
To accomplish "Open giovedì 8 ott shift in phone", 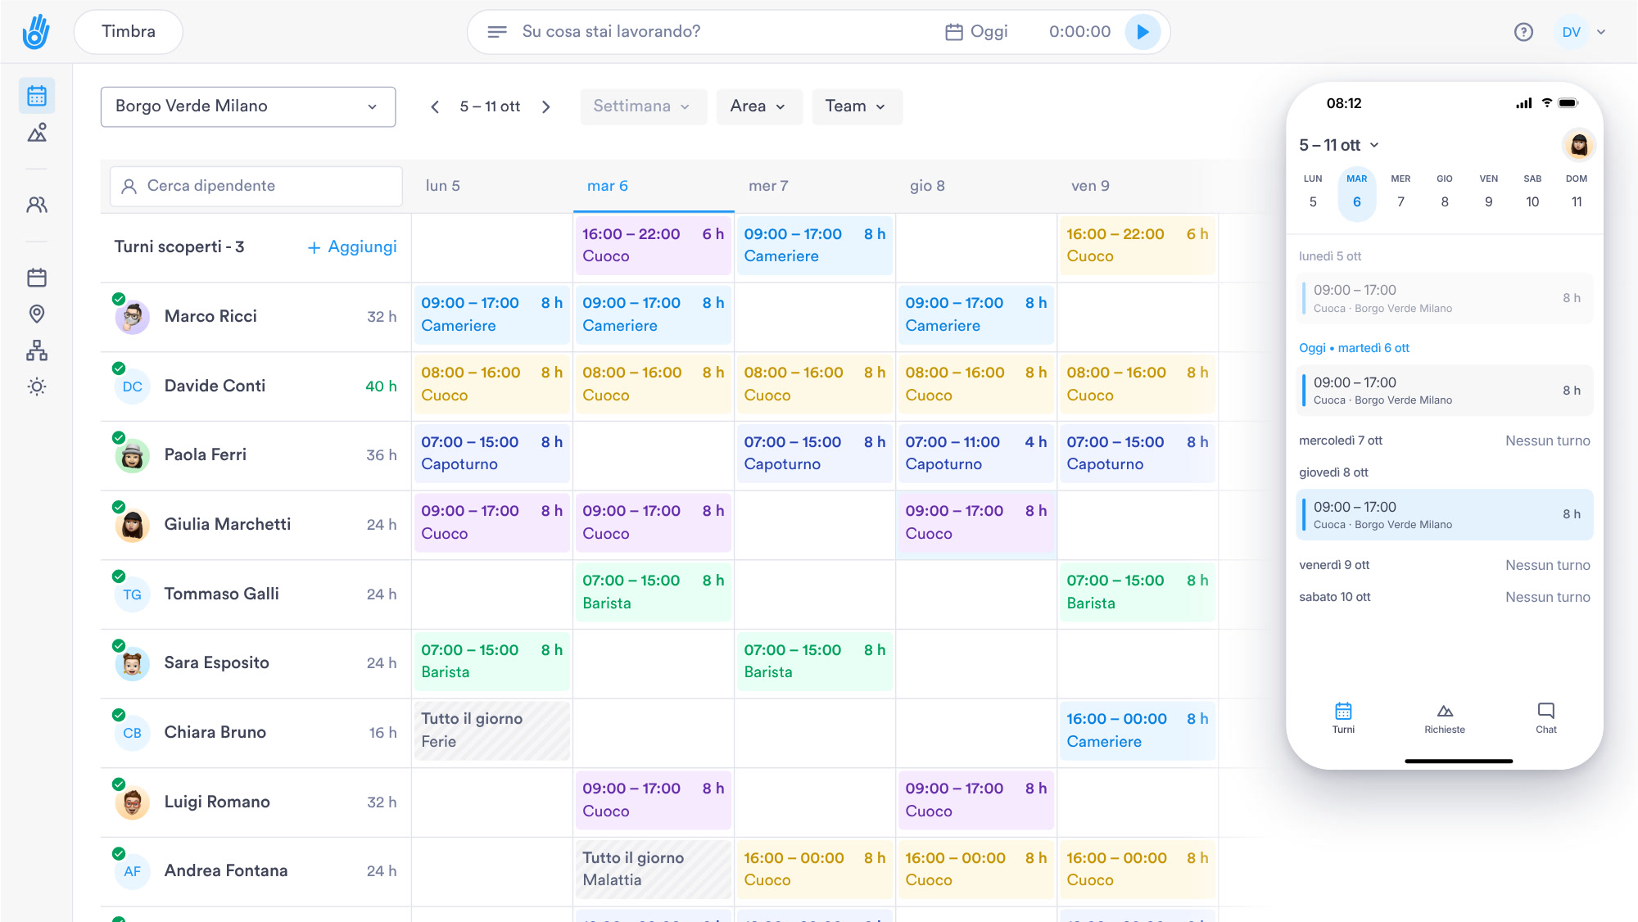I will (1445, 515).
